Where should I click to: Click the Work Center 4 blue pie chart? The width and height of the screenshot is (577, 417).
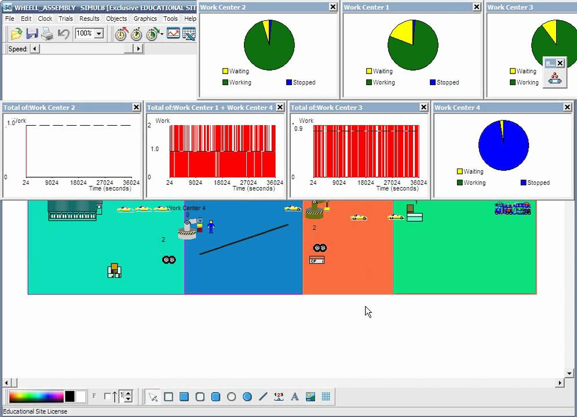(x=503, y=145)
